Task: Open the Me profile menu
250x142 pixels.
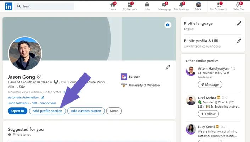Action: coord(198,6)
